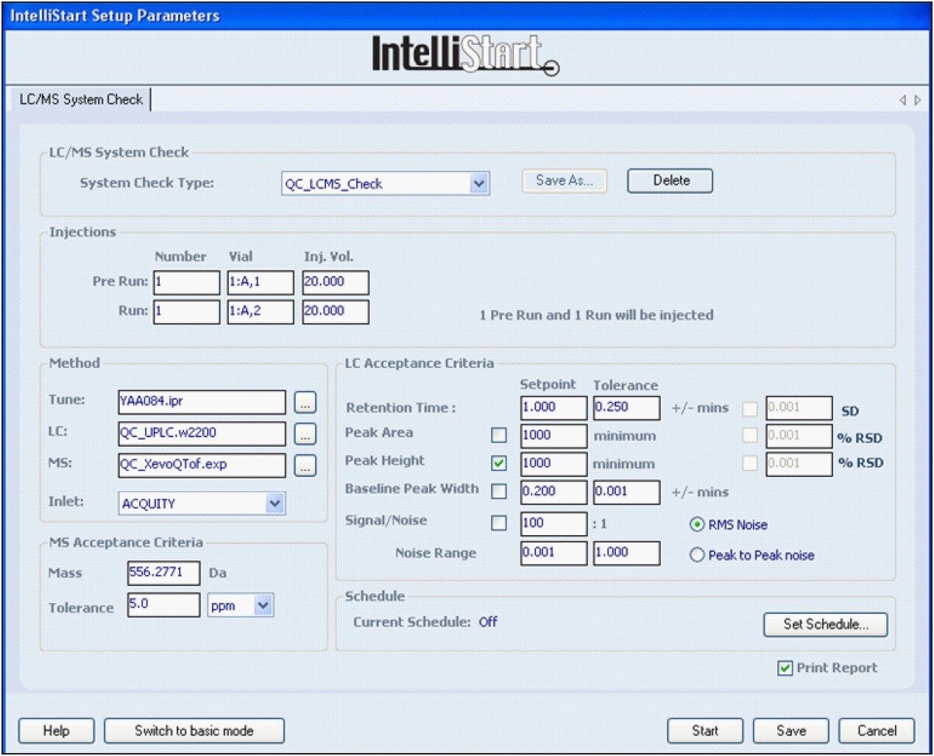This screenshot has width=934, height=756.
Task: Toggle the Print Report checkbox
Action: [785, 668]
